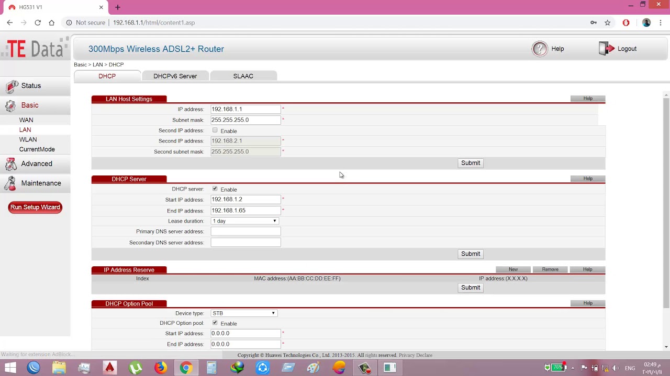670x376 pixels.
Task: Switch to the DHCP tab
Action: click(x=107, y=76)
